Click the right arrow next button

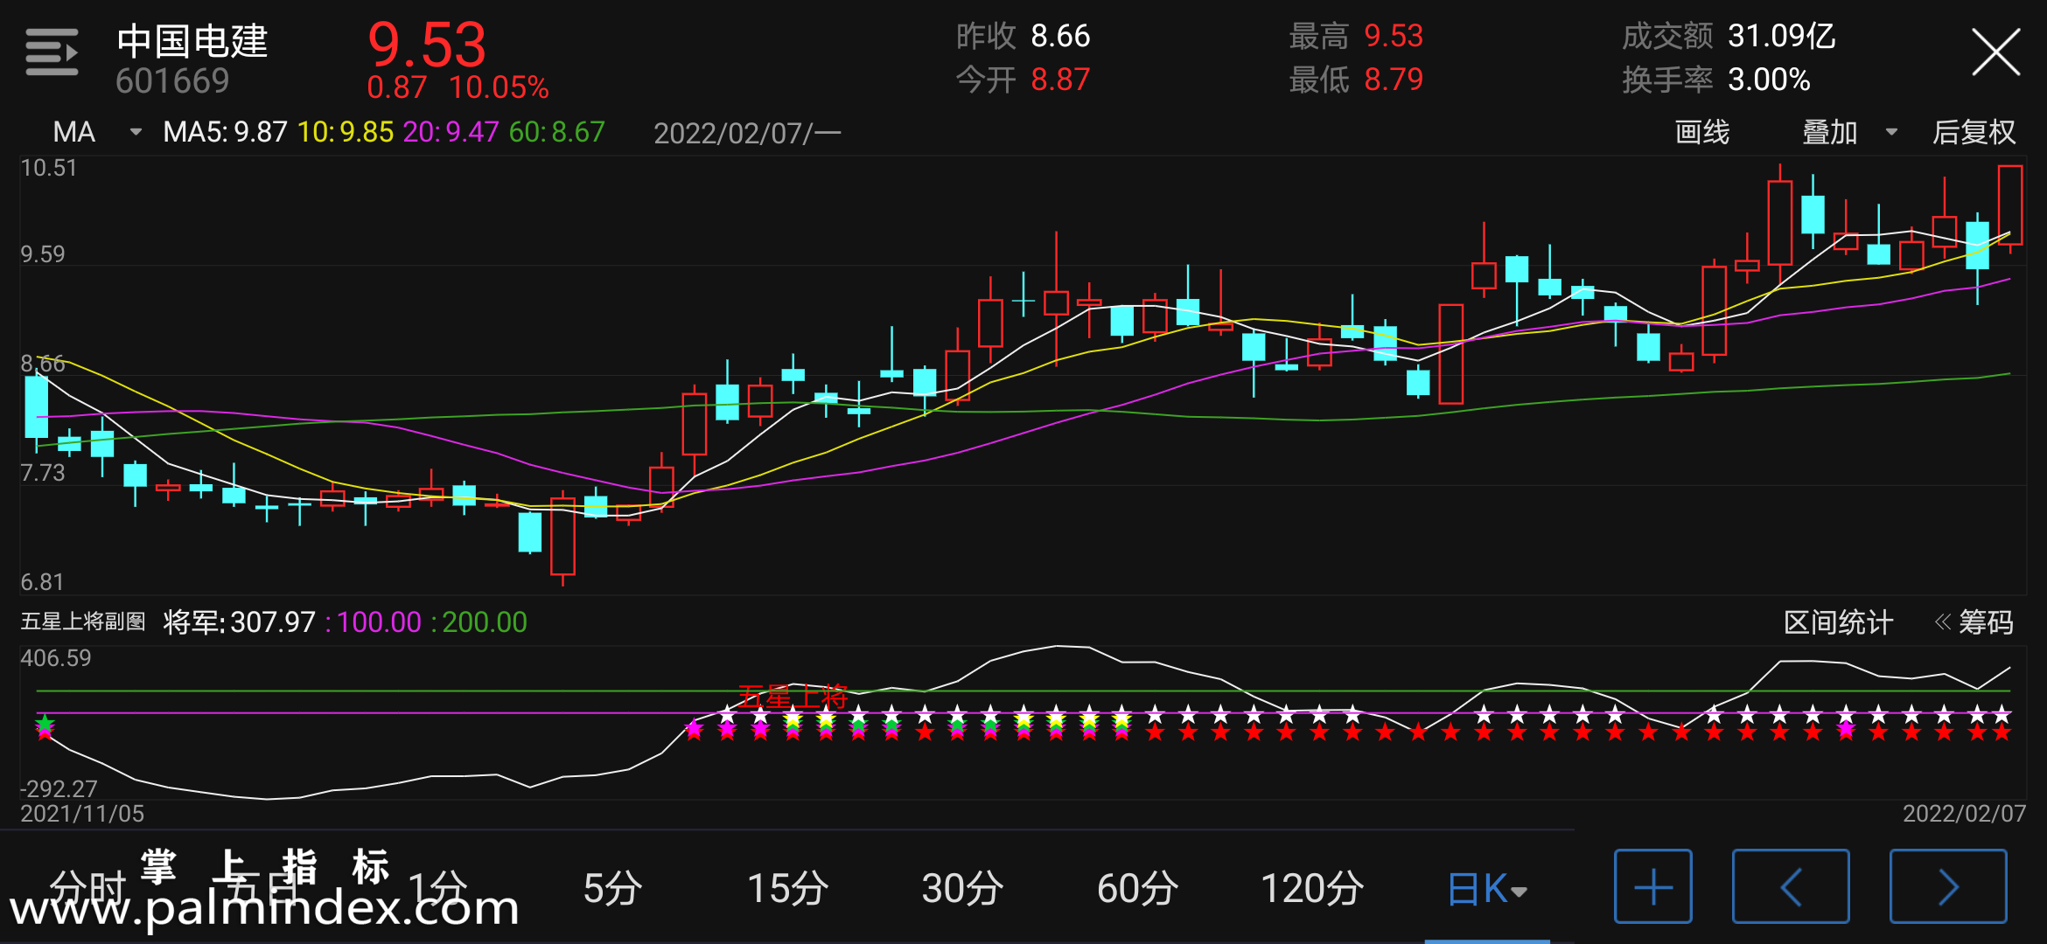(1948, 886)
